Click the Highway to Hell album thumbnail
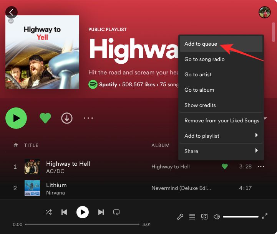The height and width of the screenshot is (234, 277). click(32, 166)
